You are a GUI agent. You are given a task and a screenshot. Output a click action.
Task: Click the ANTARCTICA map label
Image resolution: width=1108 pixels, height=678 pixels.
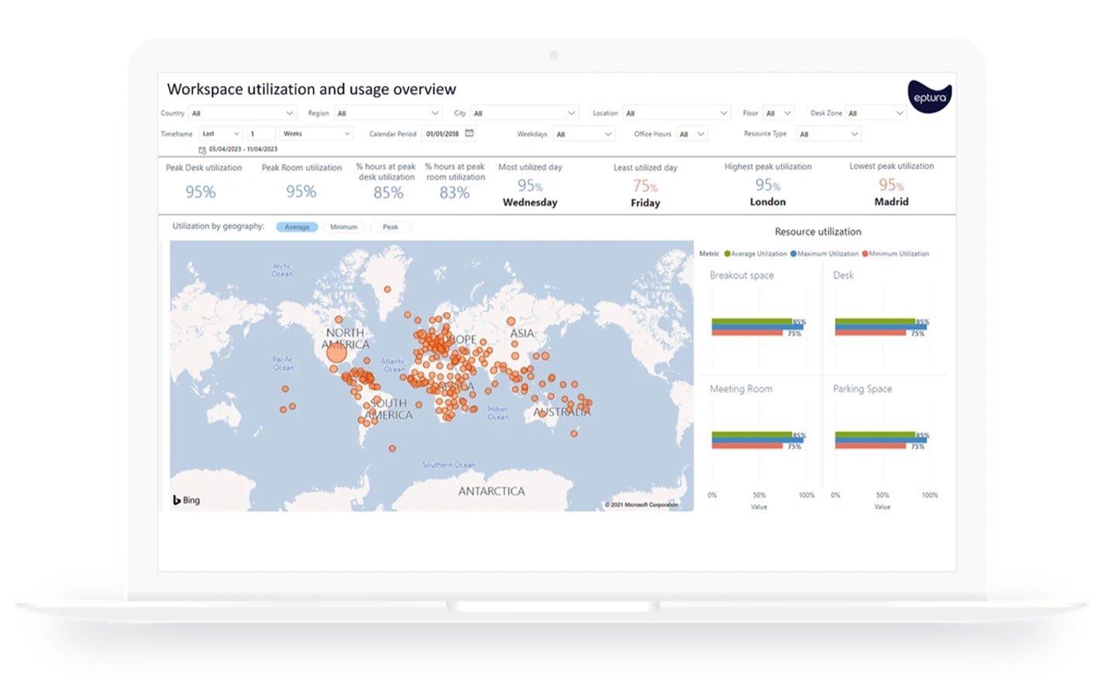pos(491,491)
